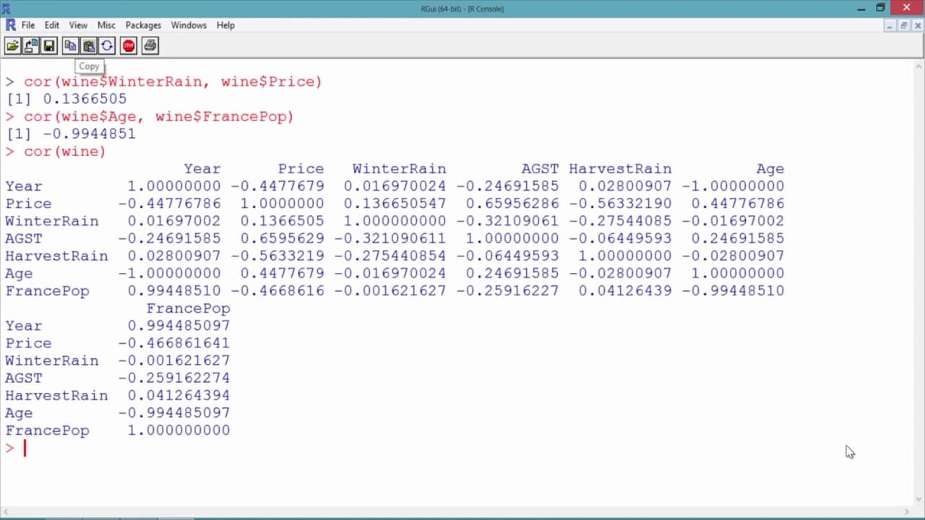This screenshot has width=925, height=520.
Task: Open the View menu
Action: 78,25
